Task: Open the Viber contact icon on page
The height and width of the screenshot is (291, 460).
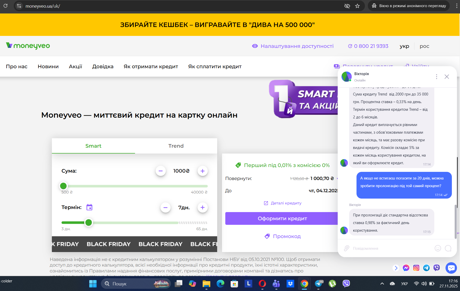Action: pyautogui.click(x=437, y=268)
